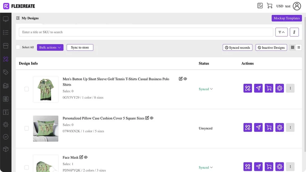Open the tag sidebar icon

(6, 72)
